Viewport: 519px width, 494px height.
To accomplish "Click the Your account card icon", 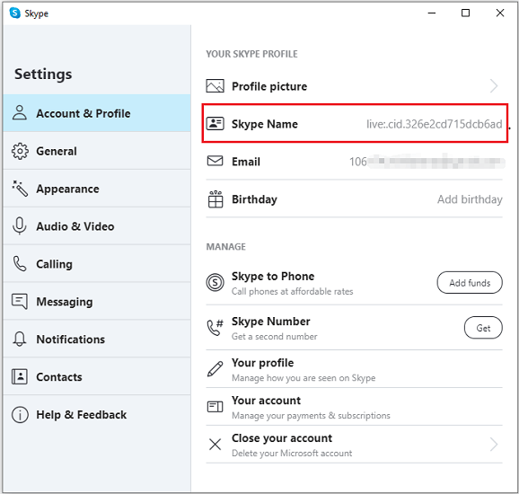I will [216, 407].
